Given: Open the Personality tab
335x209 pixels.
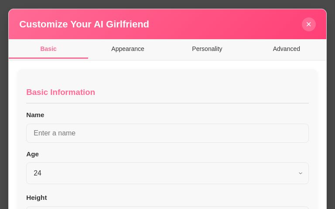Looking at the screenshot, I should (207, 49).
